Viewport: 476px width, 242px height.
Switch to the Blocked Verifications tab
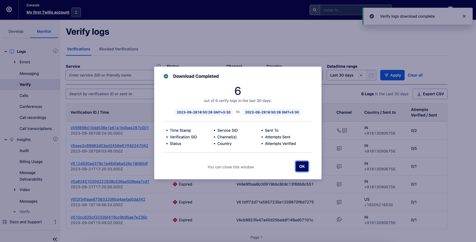coord(118,49)
